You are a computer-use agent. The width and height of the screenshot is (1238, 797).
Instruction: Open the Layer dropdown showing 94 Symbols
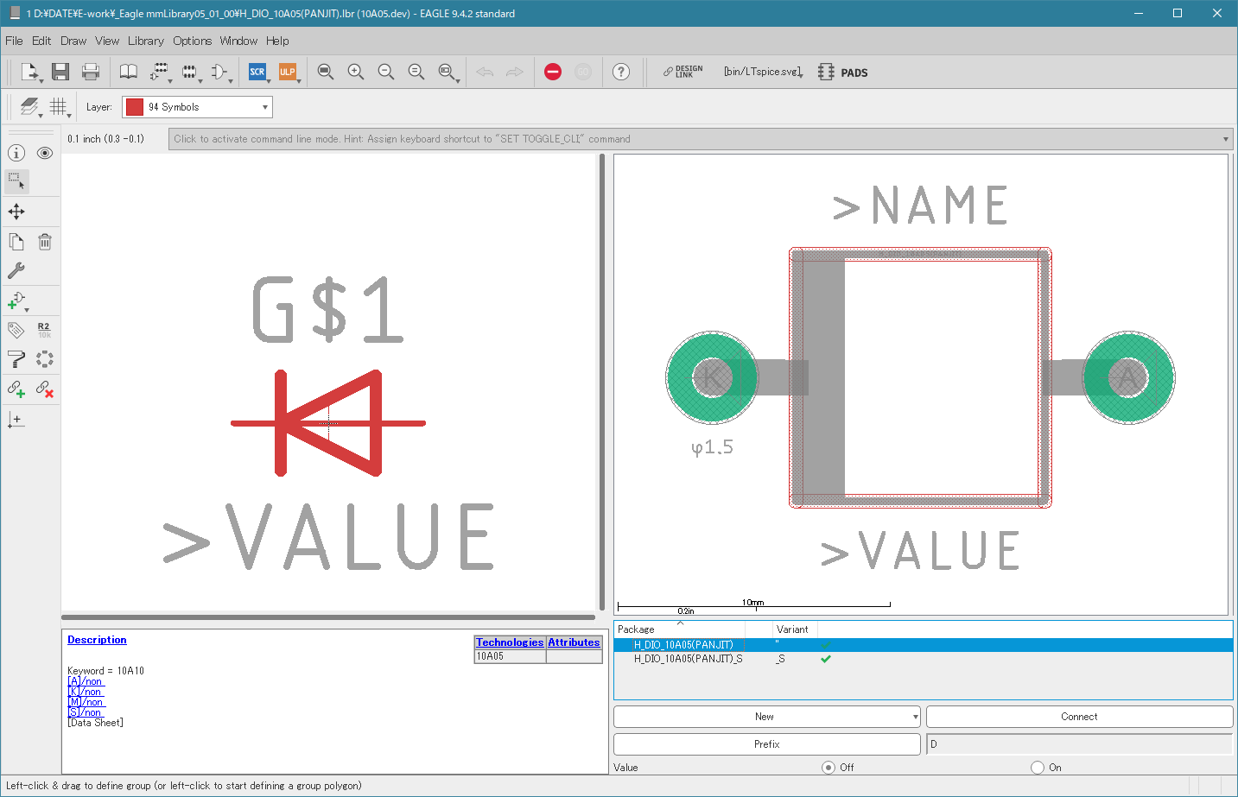click(197, 107)
